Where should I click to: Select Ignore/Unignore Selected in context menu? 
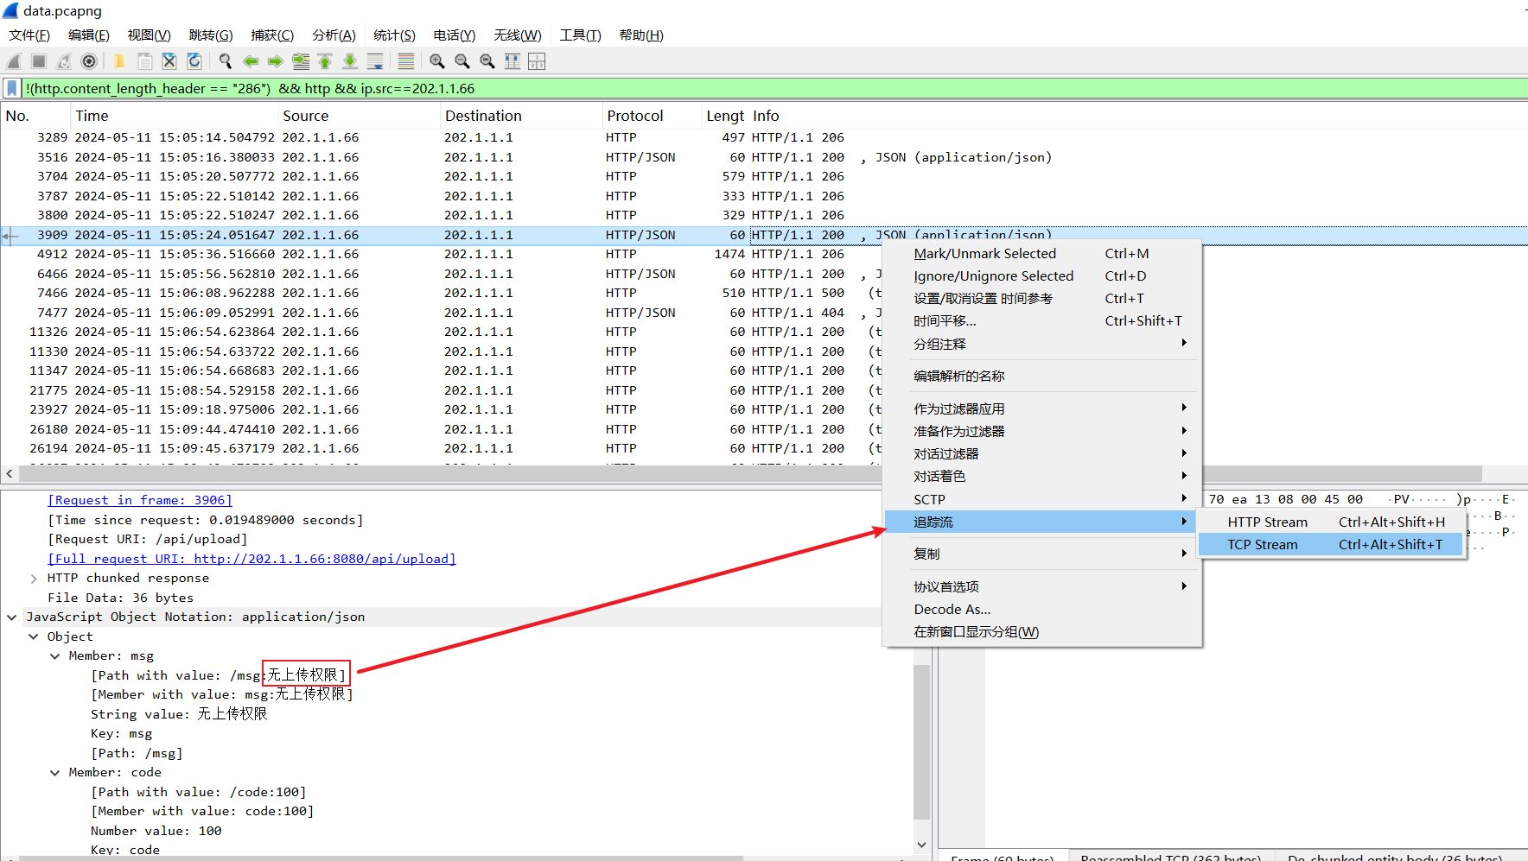click(1041, 276)
